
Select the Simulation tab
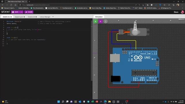point(99,17)
